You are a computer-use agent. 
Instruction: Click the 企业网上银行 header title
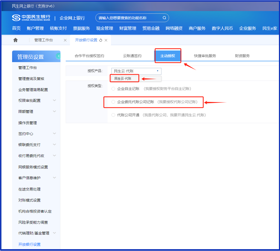[72, 18]
